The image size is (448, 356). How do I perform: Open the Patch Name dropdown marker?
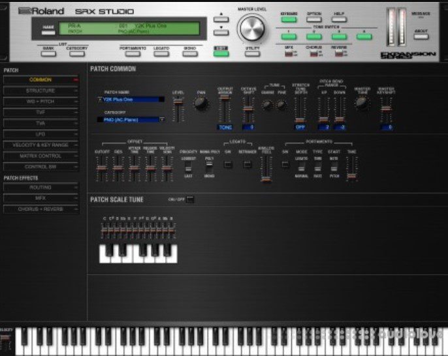point(99,99)
